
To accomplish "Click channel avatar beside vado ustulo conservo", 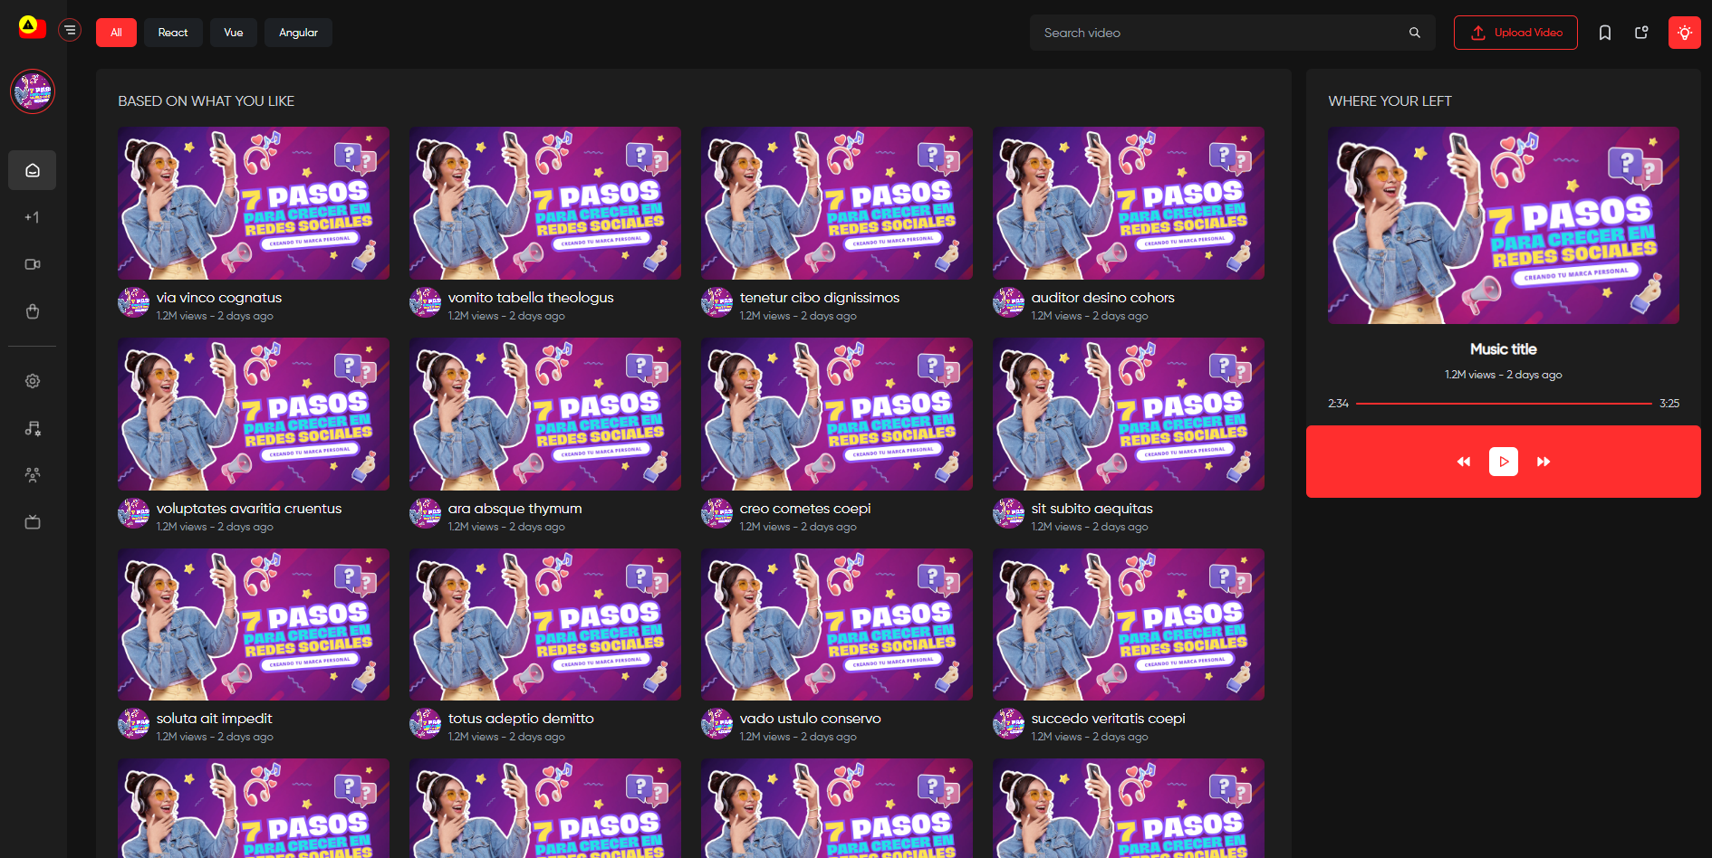I will point(717,723).
